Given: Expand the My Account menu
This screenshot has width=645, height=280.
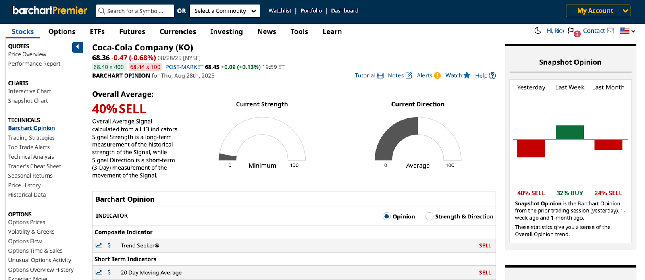Looking at the screenshot, I should pos(598,11).
